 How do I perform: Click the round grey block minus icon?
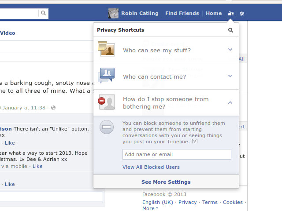pyautogui.click(x=107, y=127)
